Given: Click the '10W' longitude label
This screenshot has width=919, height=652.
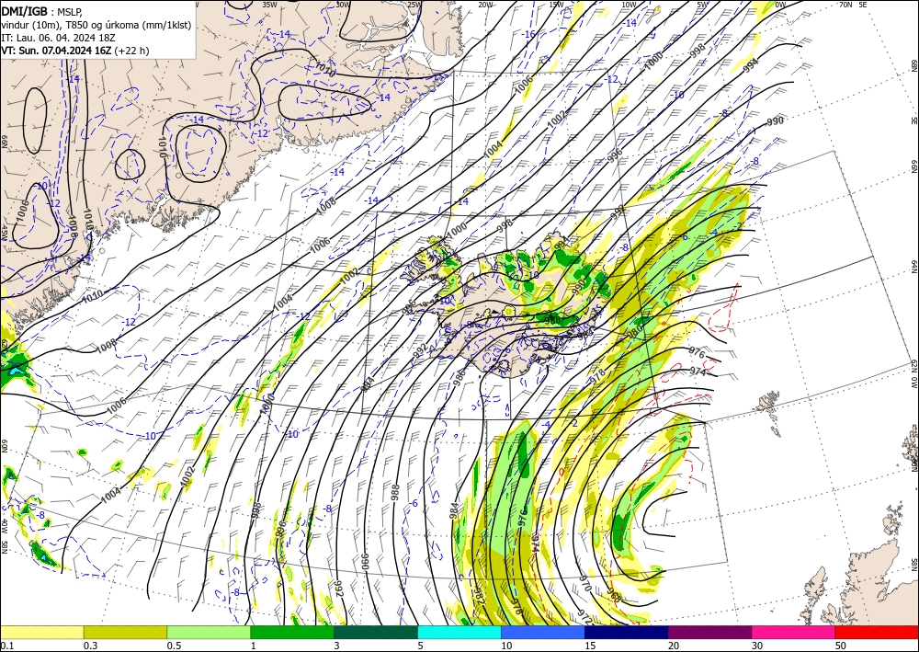Looking at the screenshot, I should (x=629, y=5).
